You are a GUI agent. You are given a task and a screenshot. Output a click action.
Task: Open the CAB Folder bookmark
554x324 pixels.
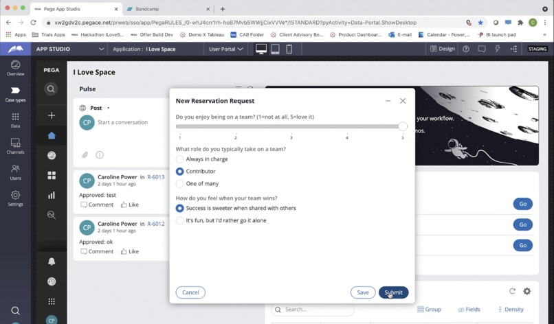(247, 34)
